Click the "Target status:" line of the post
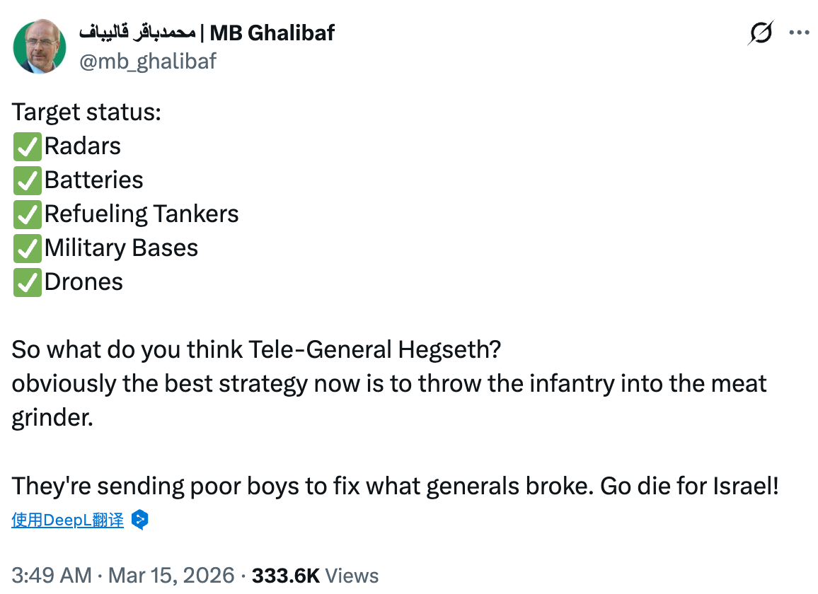This screenshot has height=594, width=818. [x=86, y=112]
